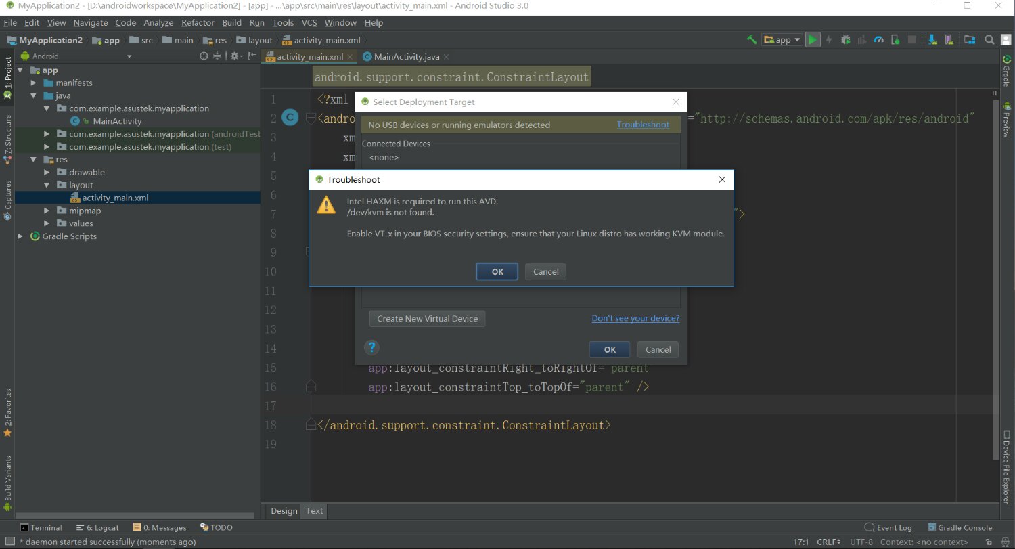The image size is (1015, 549).
Task: Click the green hammer Make Project icon
Action: (751, 40)
